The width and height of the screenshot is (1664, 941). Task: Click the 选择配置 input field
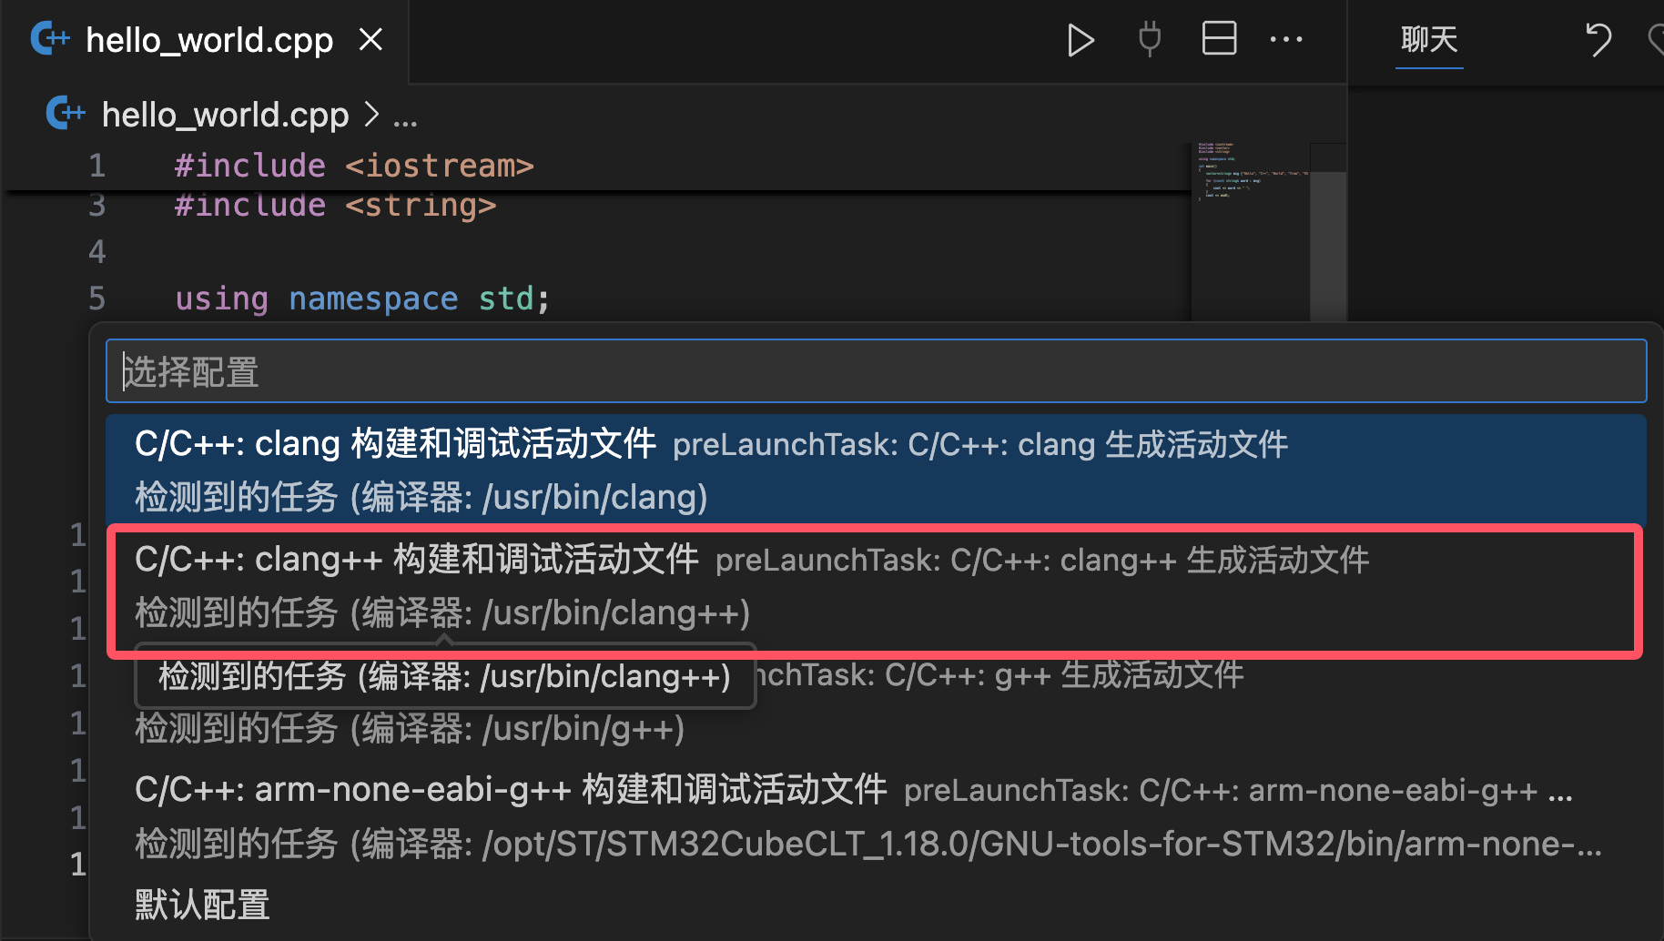click(x=876, y=371)
